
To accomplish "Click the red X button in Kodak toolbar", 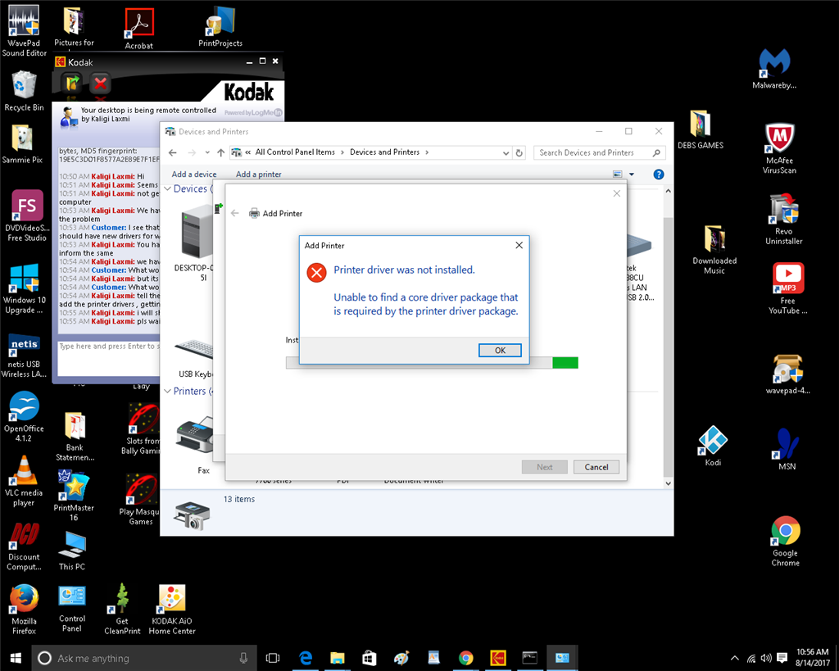I will 100,84.
